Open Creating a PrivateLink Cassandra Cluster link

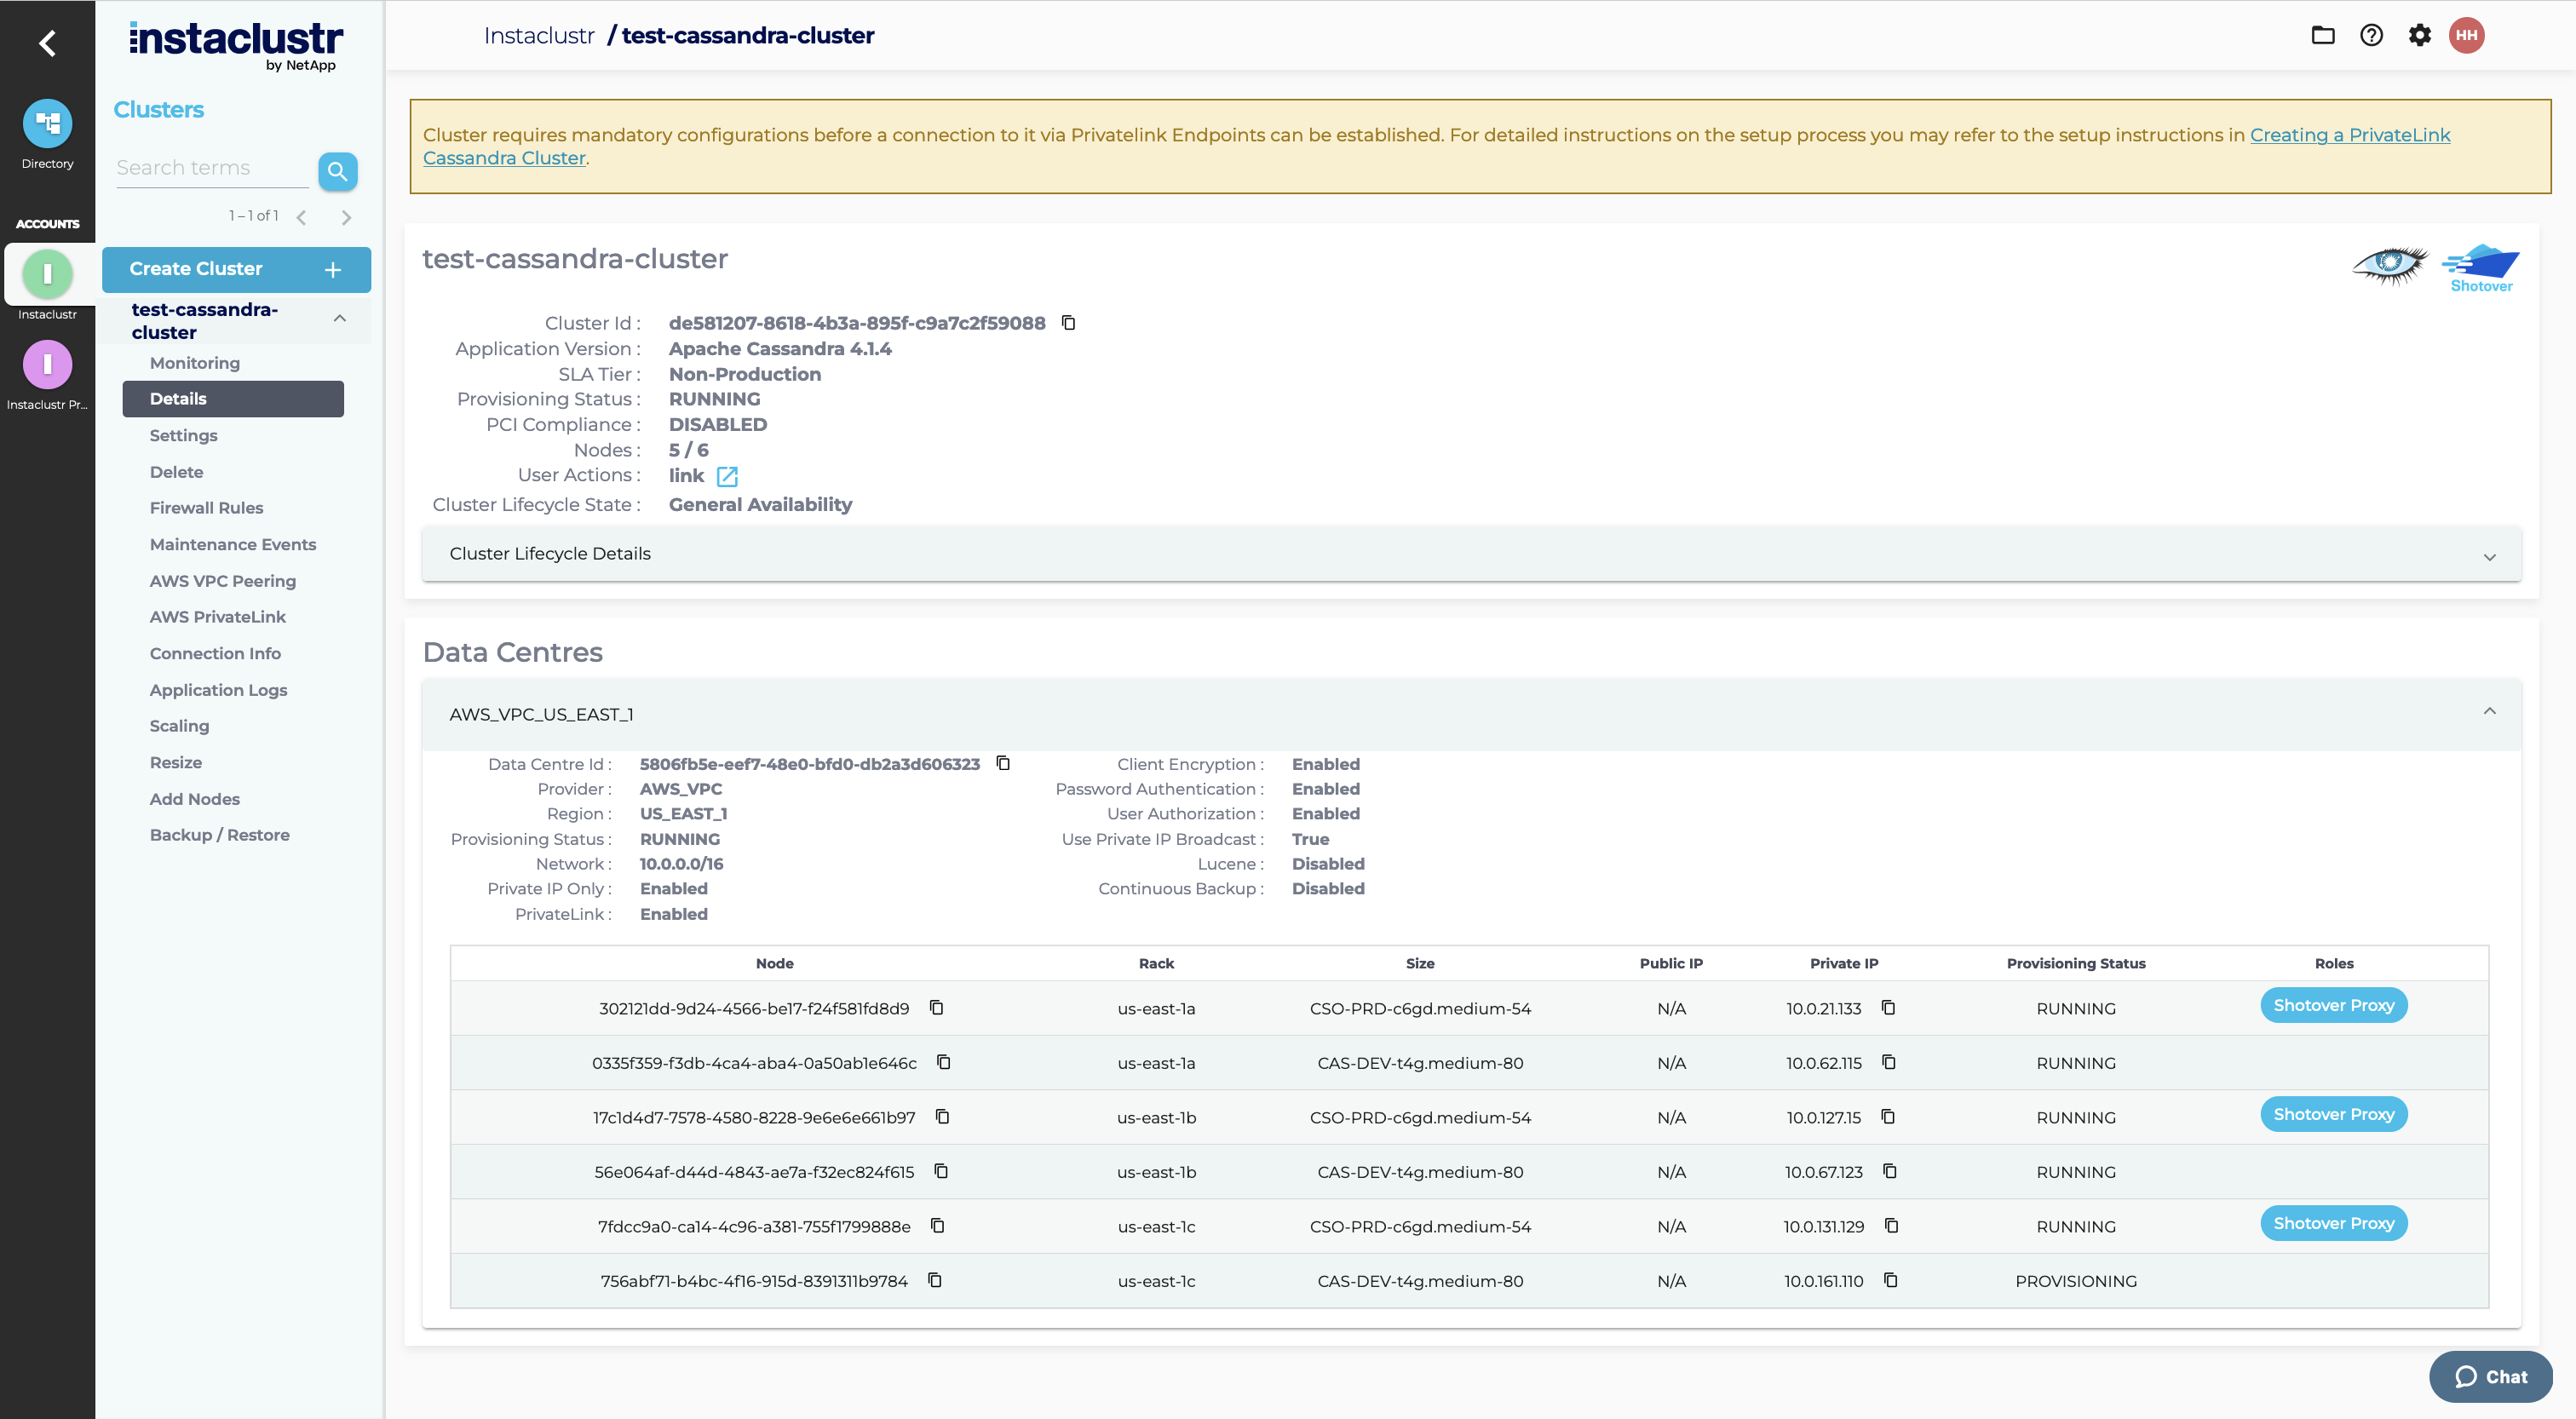tap(2349, 135)
